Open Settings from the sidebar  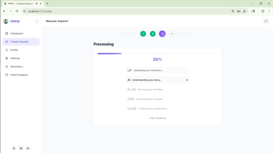tap(21, 58)
